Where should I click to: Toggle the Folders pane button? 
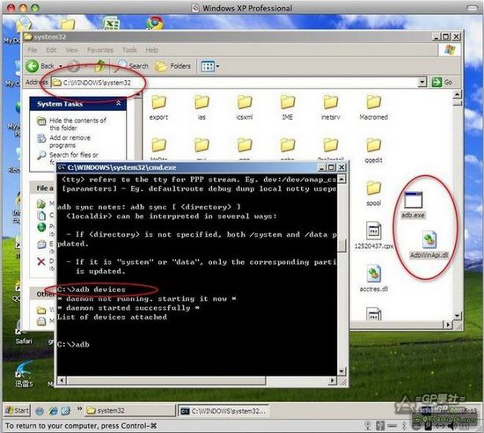pyautogui.click(x=172, y=66)
